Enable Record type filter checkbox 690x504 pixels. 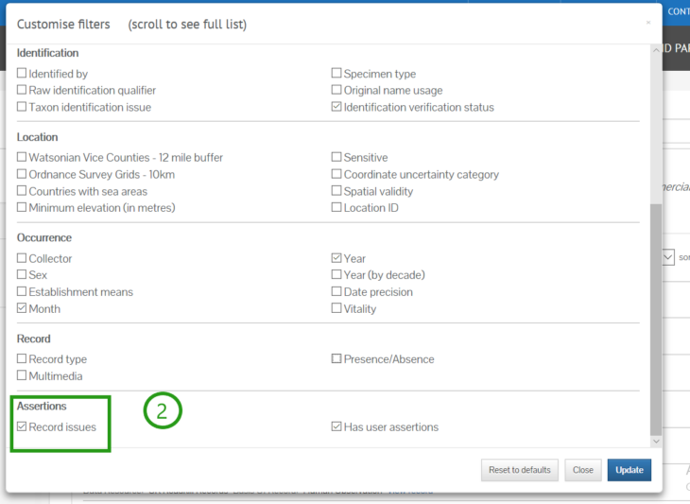pyautogui.click(x=22, y=358)
